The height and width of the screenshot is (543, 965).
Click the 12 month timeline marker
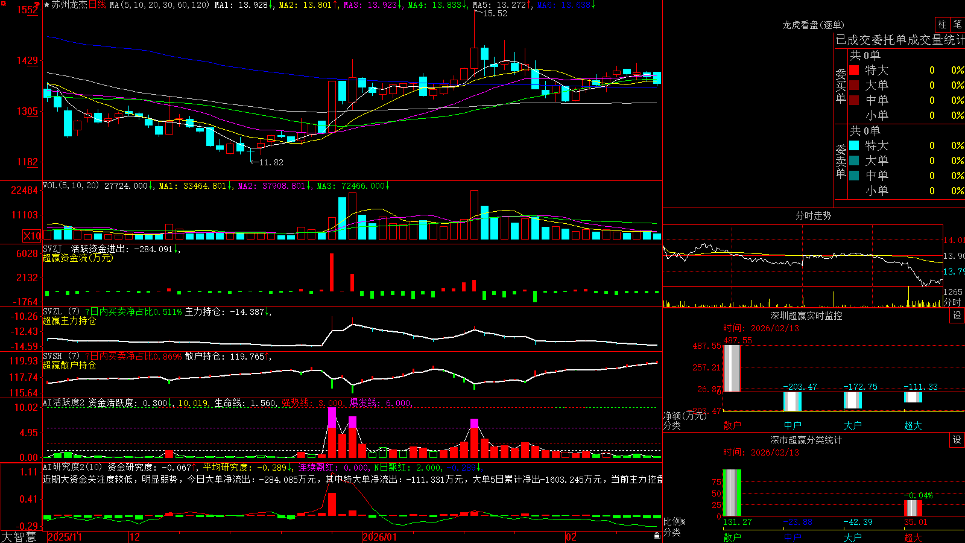[x=134, y=537]
